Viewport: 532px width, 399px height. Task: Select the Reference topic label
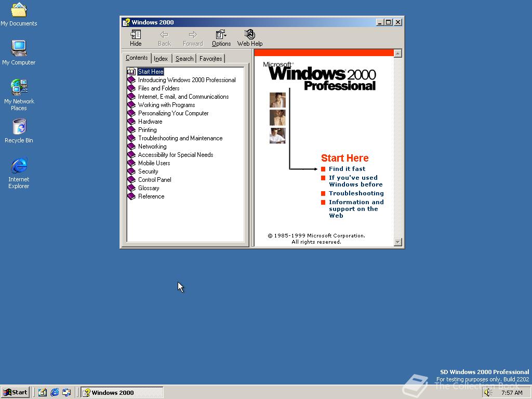[151, 196]
